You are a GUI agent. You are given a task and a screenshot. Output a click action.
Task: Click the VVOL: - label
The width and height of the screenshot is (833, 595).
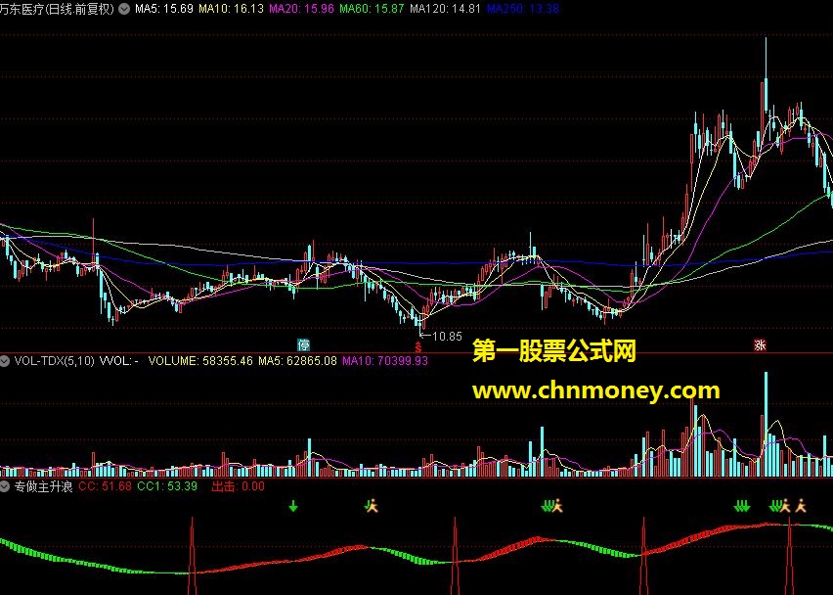pos(119,361)
